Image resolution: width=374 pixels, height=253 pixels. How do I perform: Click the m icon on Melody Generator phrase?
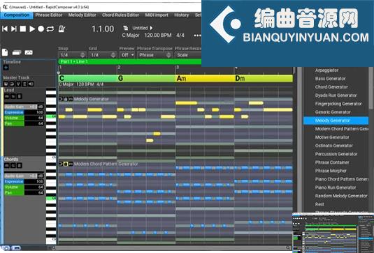(71, 99)
